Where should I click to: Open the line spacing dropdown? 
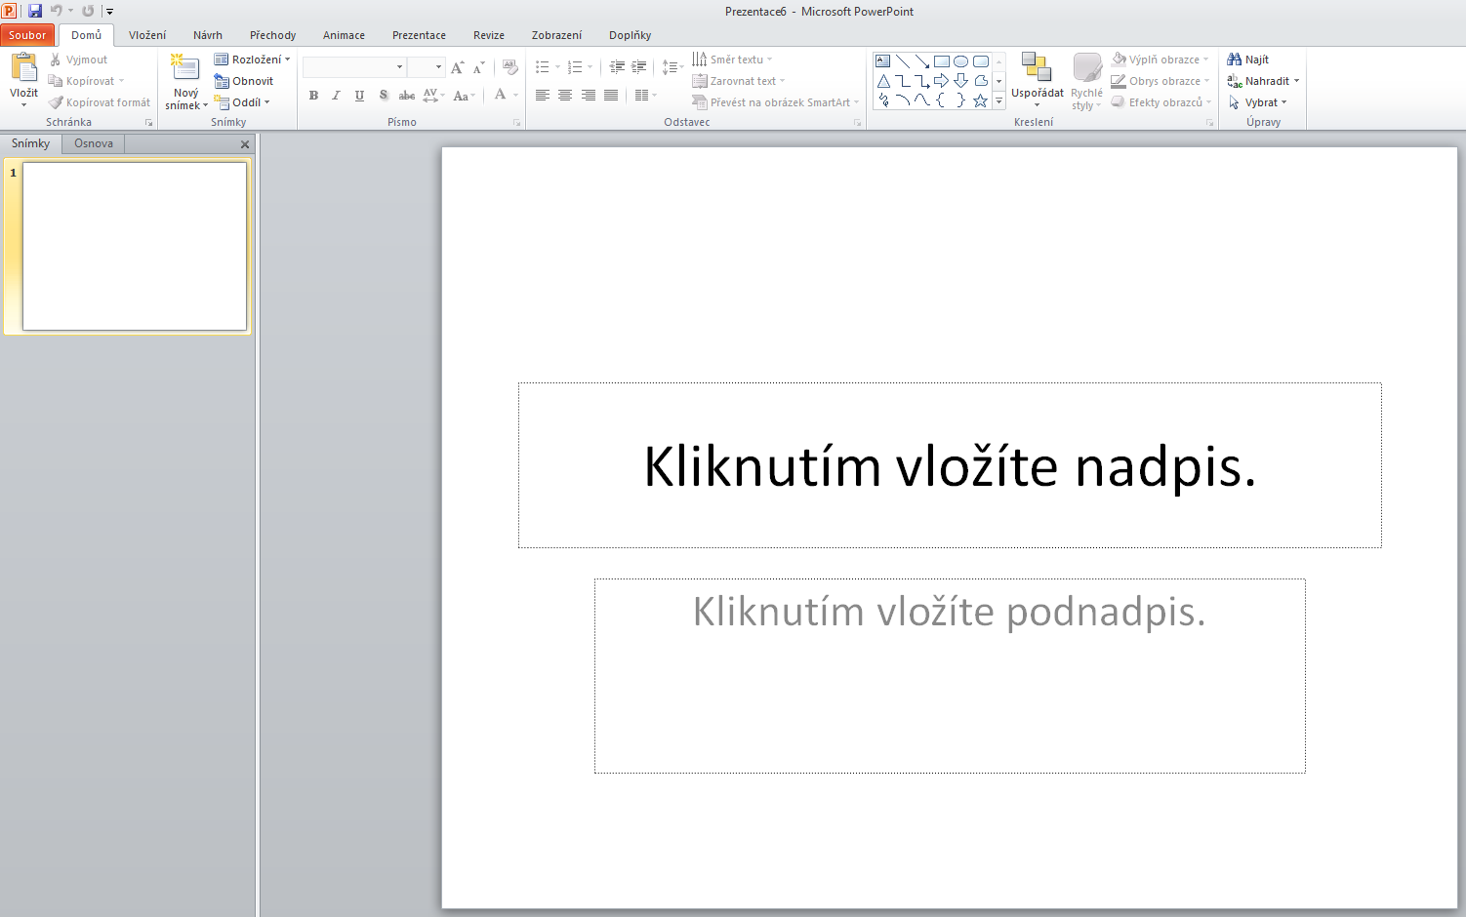point(672,67)
